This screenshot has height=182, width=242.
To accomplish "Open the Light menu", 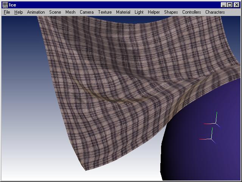I will [139, 12].
